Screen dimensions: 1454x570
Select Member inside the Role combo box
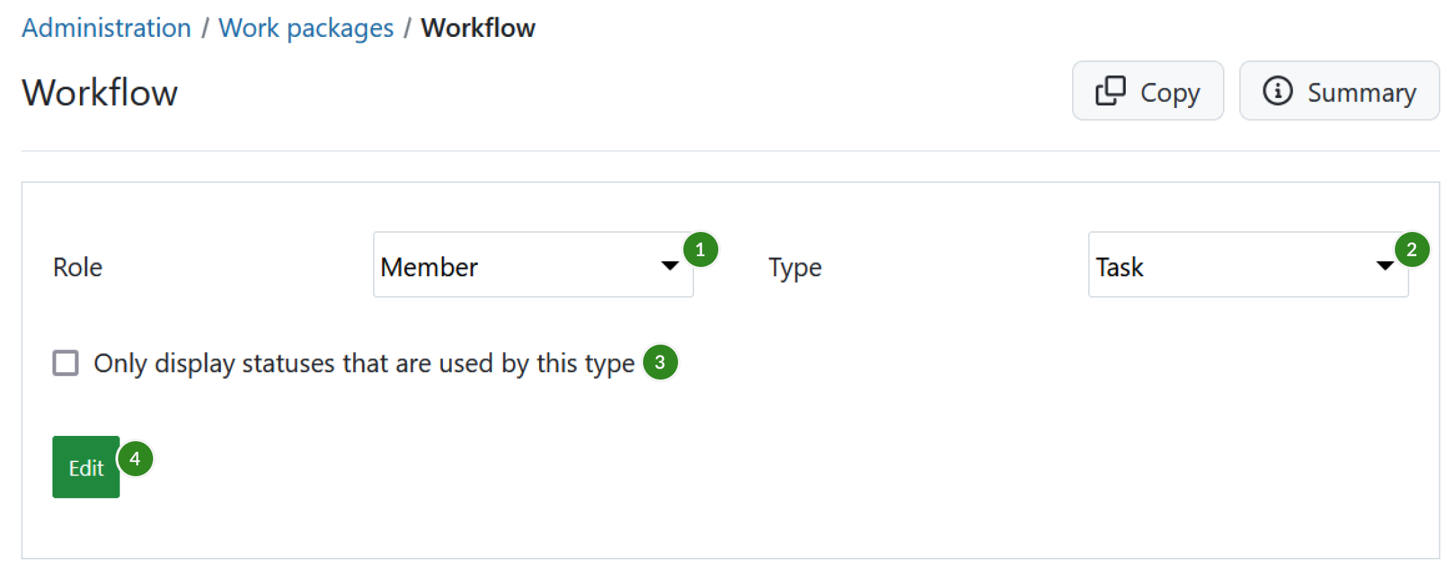point(430,266)
